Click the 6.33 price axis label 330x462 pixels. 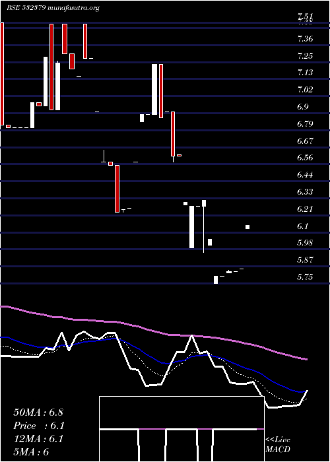pyautogui.click(x=305, y=192)
